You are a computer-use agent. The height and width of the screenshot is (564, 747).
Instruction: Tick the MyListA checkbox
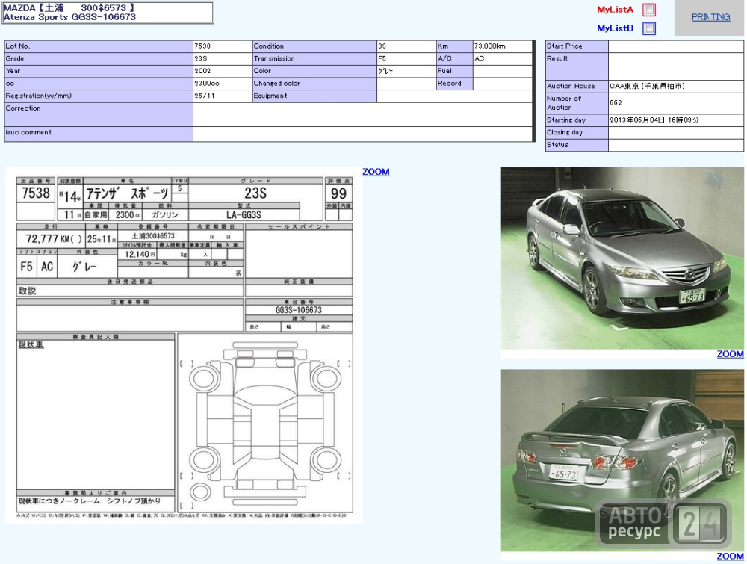tap(649, 10)
